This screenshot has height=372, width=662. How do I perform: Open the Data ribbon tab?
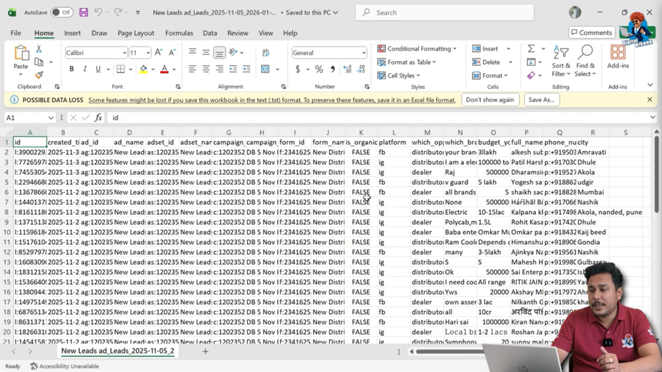(x=209, y=33)
